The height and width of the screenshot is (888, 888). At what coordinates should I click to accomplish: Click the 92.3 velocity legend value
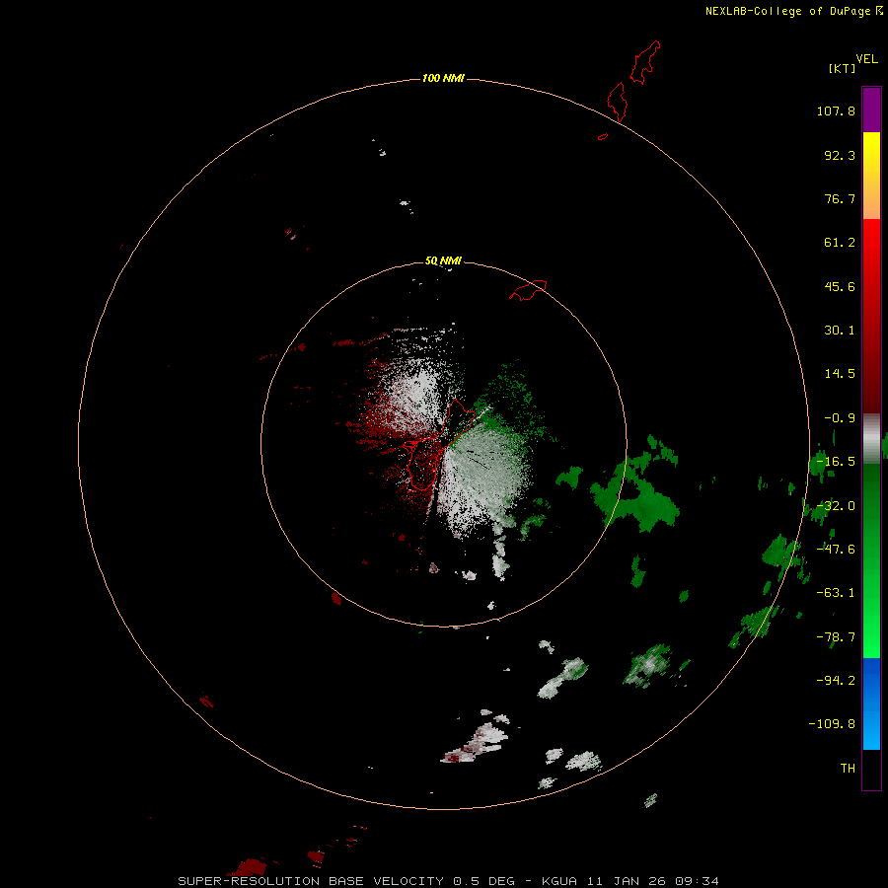tap(840, 155)
